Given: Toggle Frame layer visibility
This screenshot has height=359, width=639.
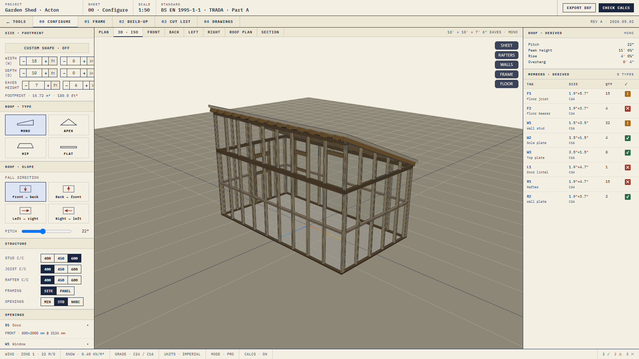Looking at the screenshot, I should pyautogui.click(x=506, y=74).
